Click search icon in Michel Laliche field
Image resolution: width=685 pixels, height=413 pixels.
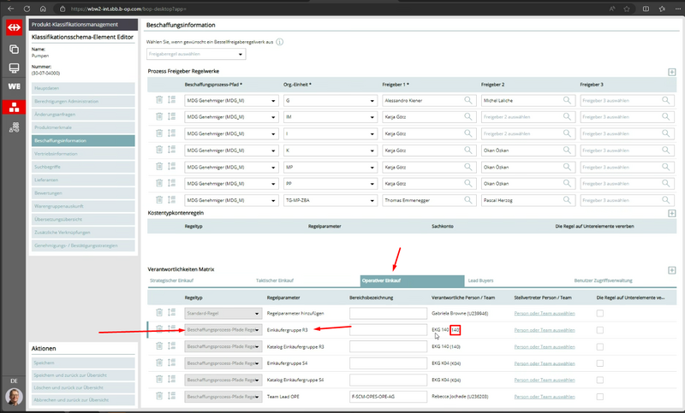click(x=567, y=100)
